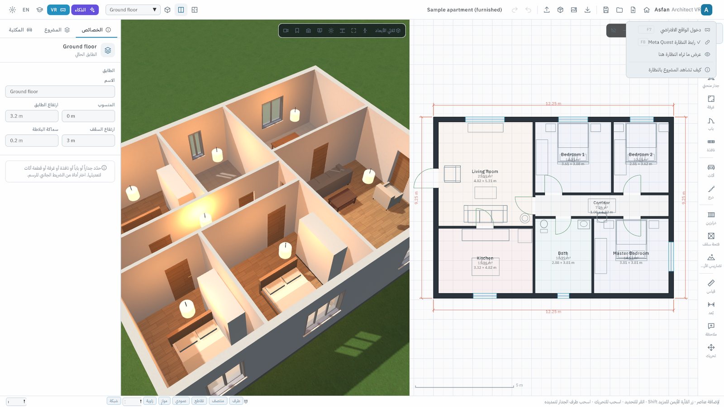Choose the Meta Quest رابط النظارة menu entry

point(672,42)
